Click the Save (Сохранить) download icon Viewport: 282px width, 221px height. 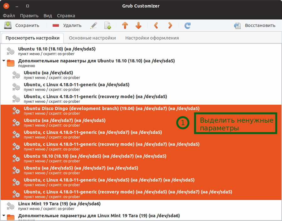(8, 25)
